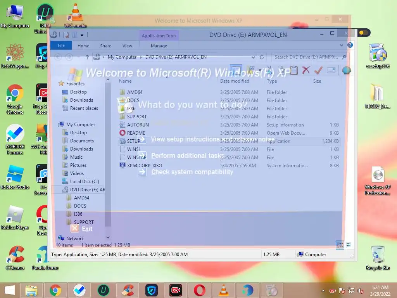Click the pane layout toolbar icon
The image size is (397, 298).
[236, 70]
